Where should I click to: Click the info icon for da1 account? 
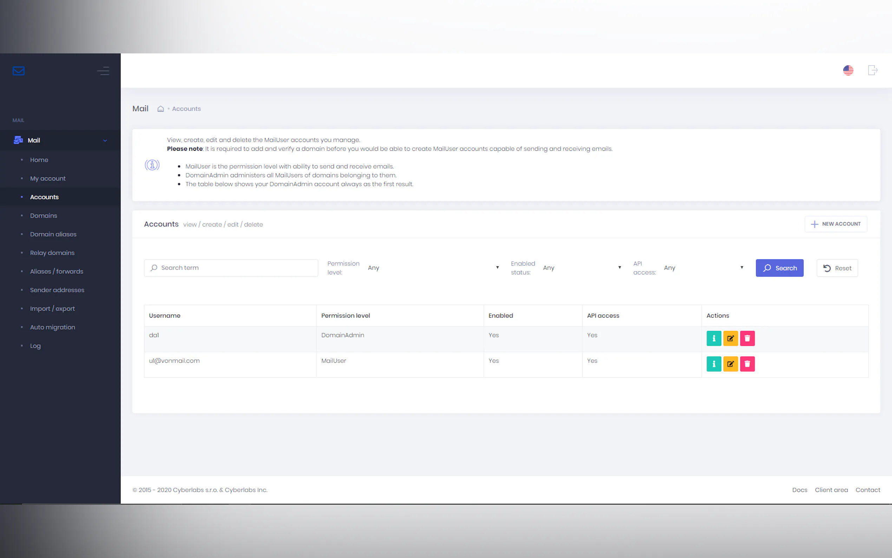tap(714, 338)
